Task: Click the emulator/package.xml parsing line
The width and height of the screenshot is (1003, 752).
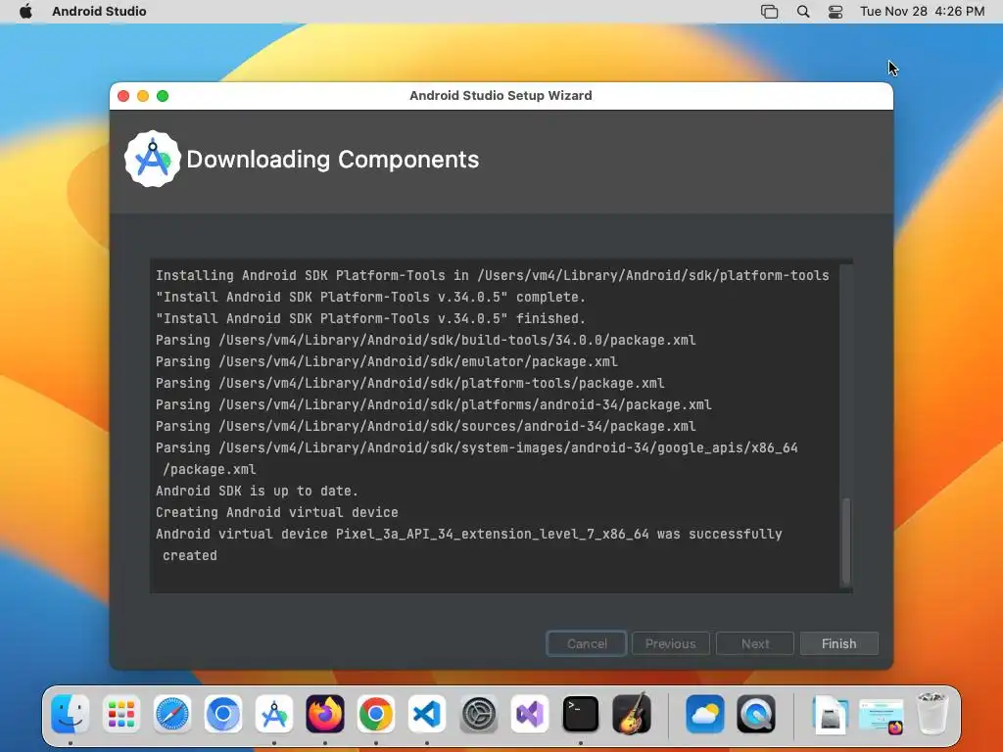Action: (x=386, y=361)
